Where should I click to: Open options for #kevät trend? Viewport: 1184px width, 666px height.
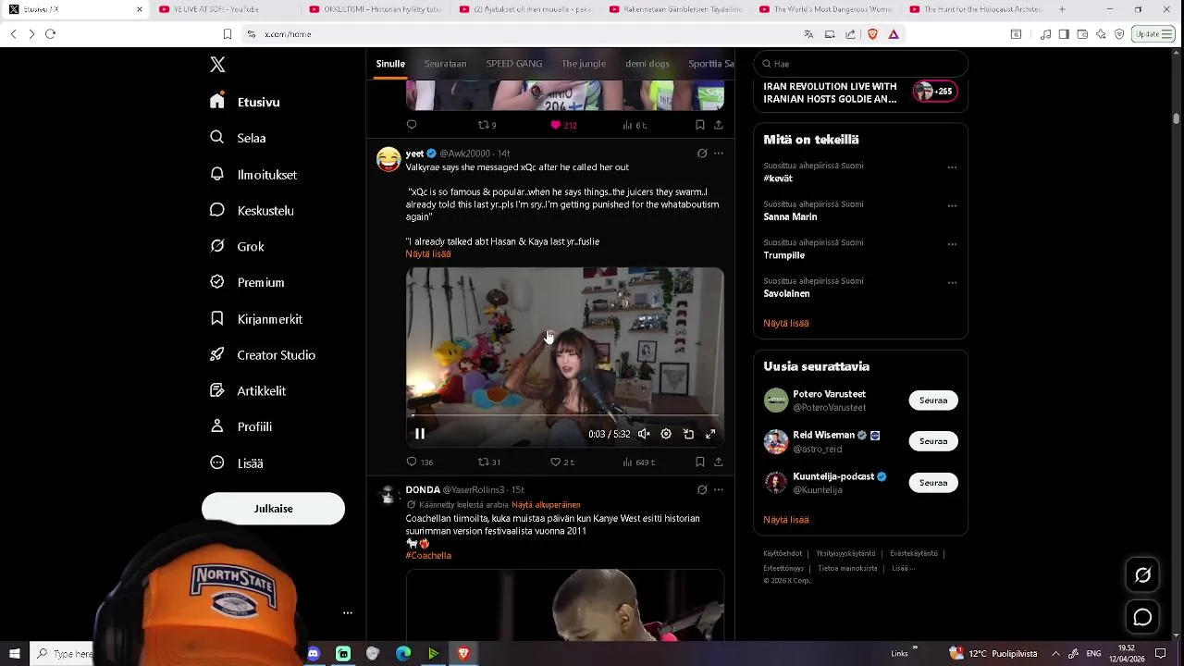click(952, 167)
